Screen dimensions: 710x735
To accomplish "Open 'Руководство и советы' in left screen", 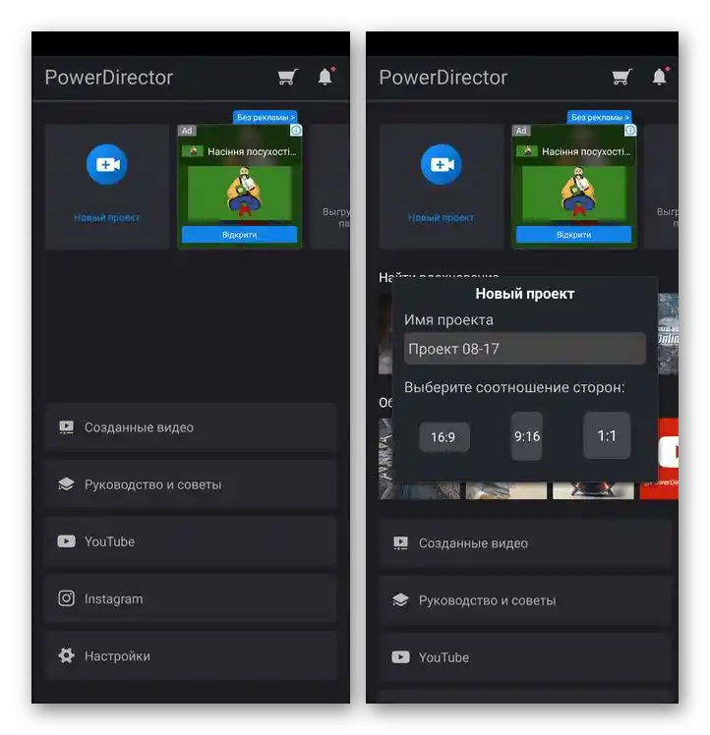I will coord(191,484).
